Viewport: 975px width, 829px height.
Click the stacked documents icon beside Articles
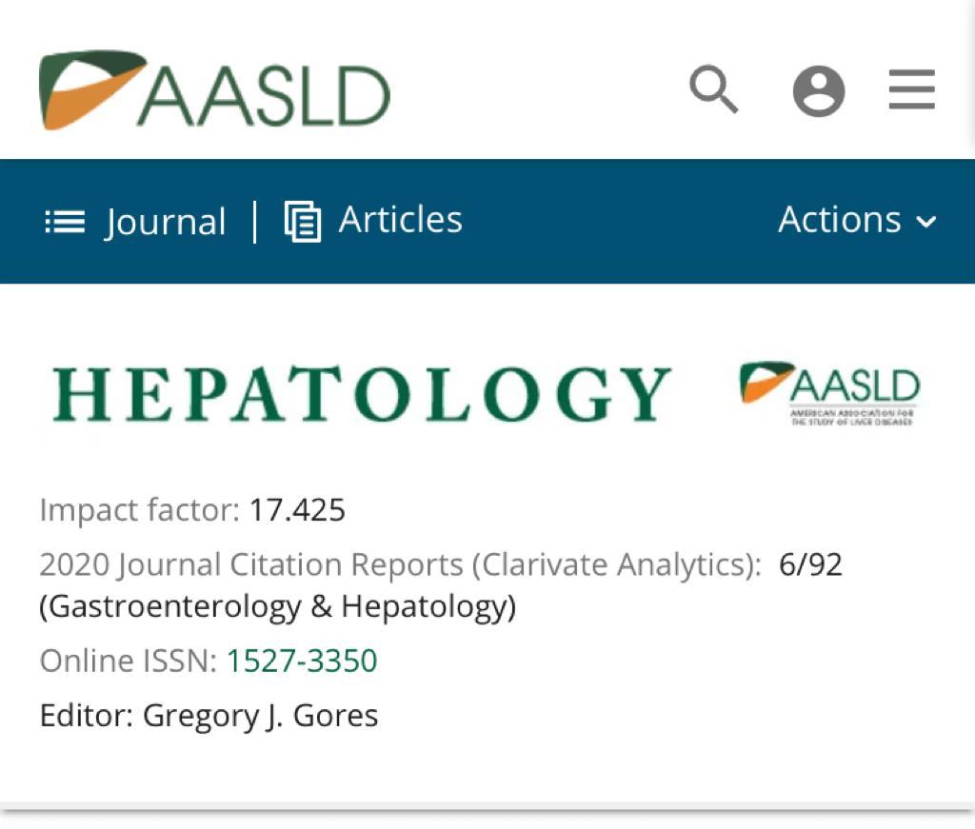coord(303,222)
